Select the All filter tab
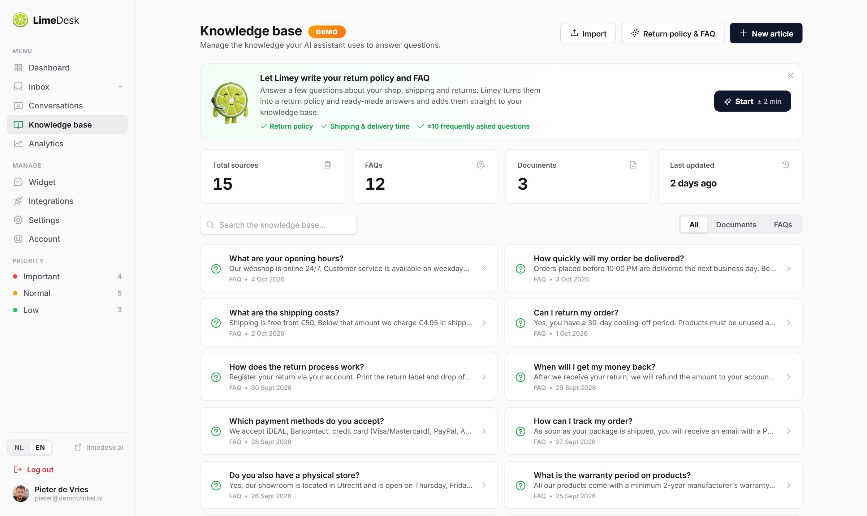This screenshot has width=867, height=516. (694, 225)
